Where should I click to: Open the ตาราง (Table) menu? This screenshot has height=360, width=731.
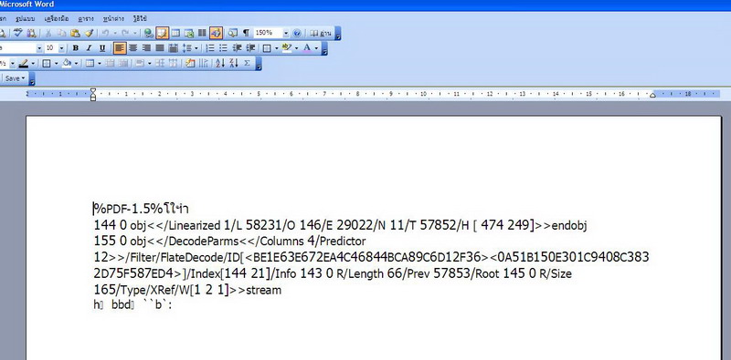coord(86,18)
